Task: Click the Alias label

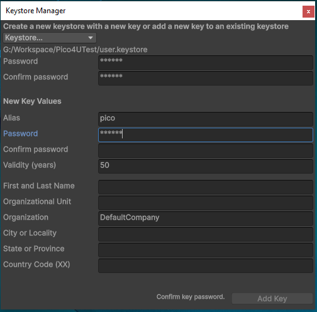Action: coord(11,118)
